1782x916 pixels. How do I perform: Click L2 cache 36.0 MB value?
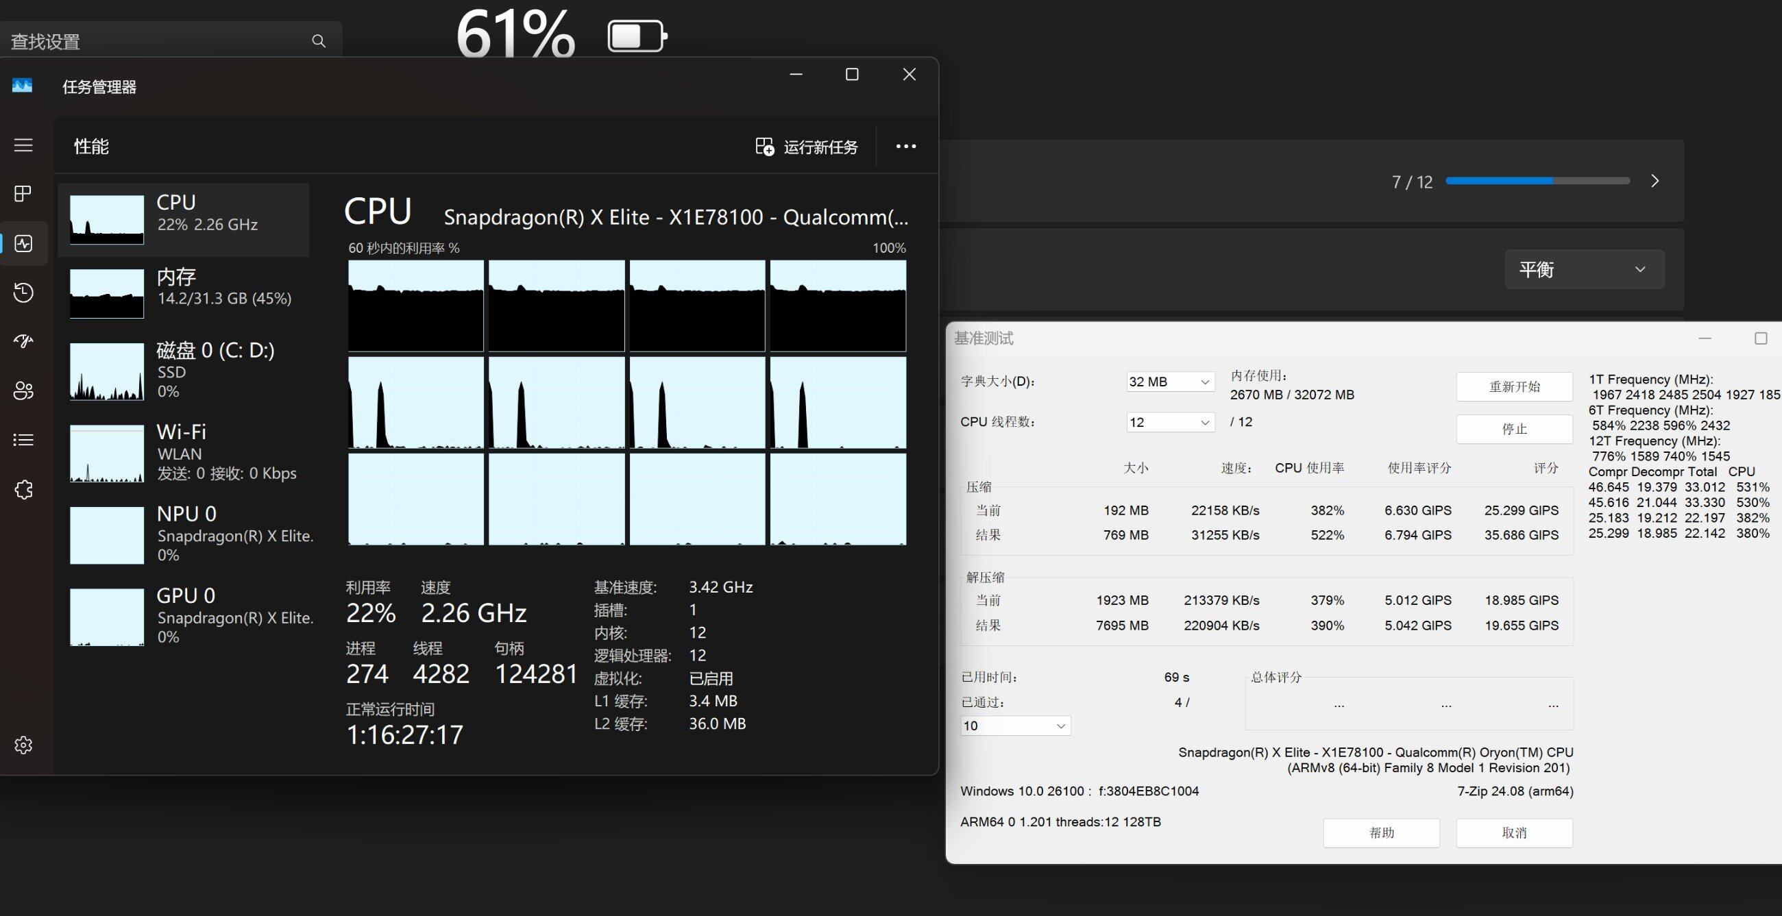(x=718, y=723)
